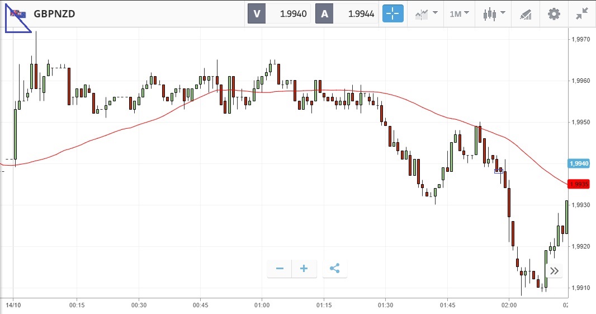
Task: Click the 14/10 date marker
Action: 13,305
